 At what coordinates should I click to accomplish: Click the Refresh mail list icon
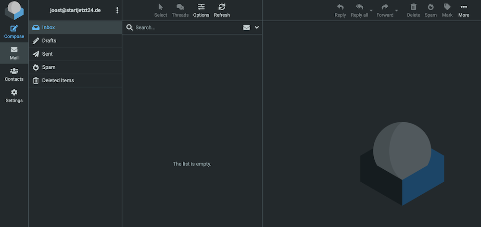coord(222,7)
